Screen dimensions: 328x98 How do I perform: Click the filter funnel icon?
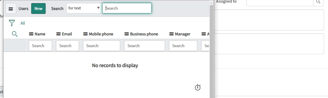(x=12, y=23)
